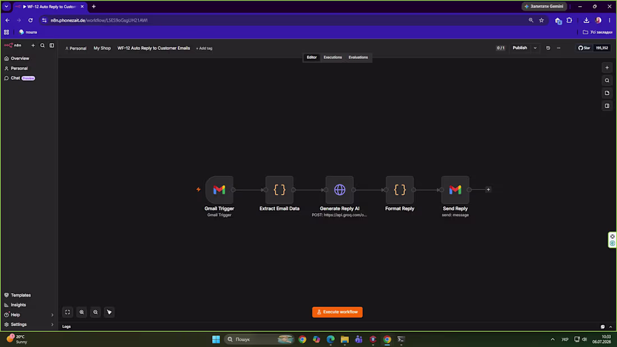The image size is (617, 347).
Task: Switch to the Editor tab
Action: coord(312,57)
